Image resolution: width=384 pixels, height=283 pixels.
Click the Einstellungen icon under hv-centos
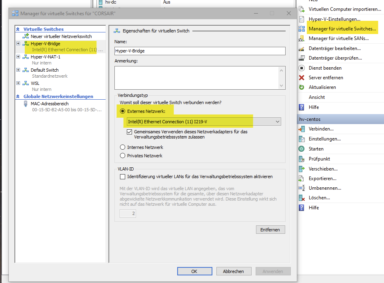tap(302, 139)
